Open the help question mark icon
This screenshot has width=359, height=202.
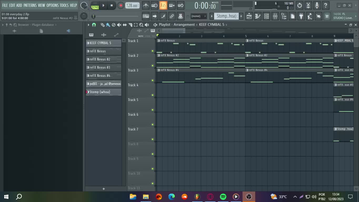(x=326, y=5)
